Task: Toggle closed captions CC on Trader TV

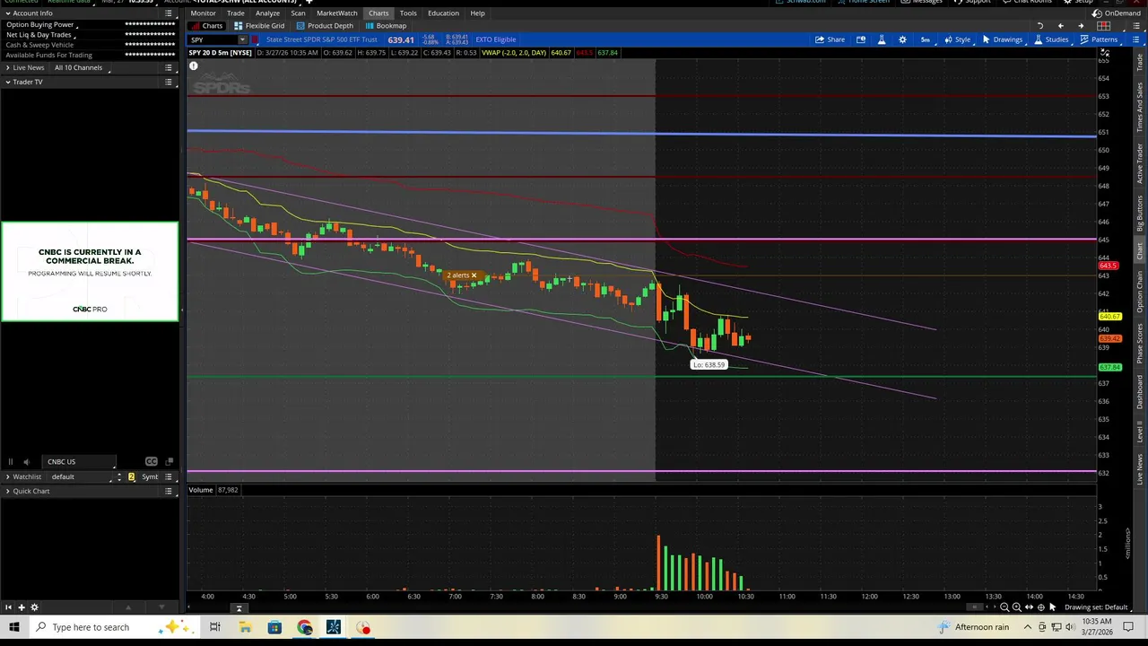Action: coord(151,462)
